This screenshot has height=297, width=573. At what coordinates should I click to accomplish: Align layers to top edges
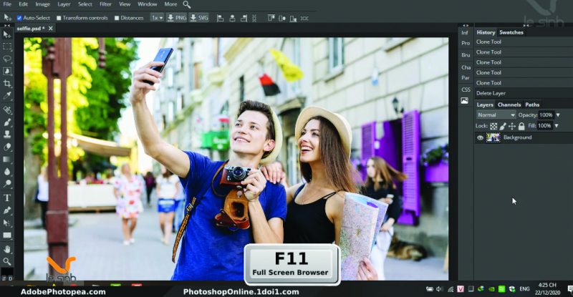(271, 18)
